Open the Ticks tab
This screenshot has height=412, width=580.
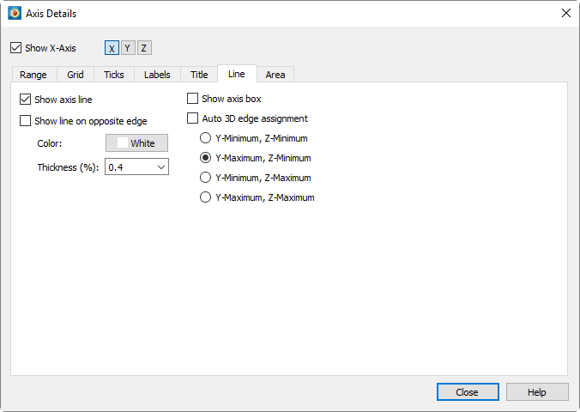[114, 75]
